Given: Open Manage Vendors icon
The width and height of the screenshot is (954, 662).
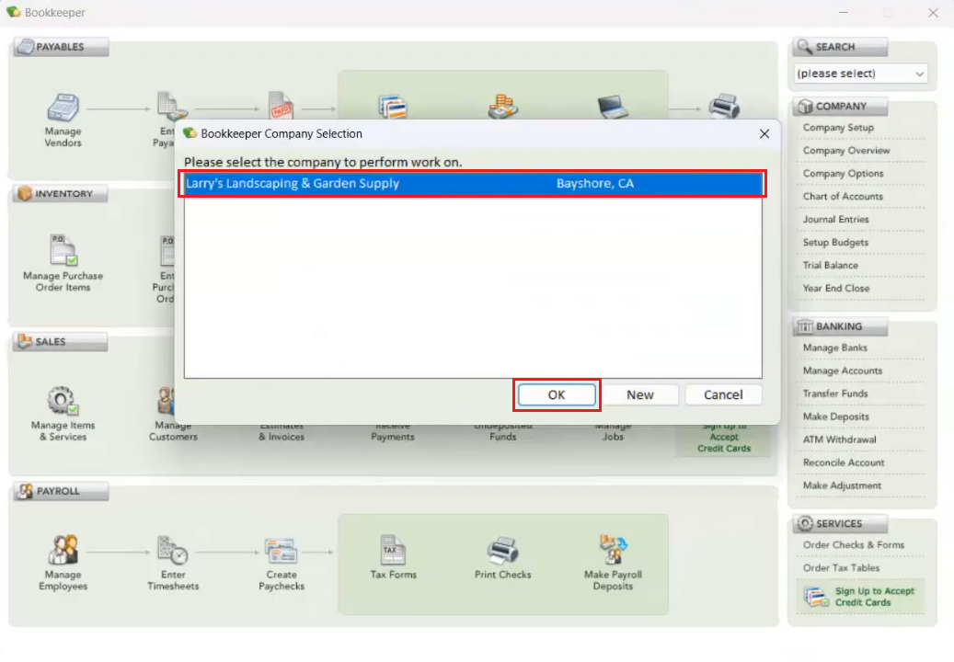Looking at the screenshot, I should [63, 108].
